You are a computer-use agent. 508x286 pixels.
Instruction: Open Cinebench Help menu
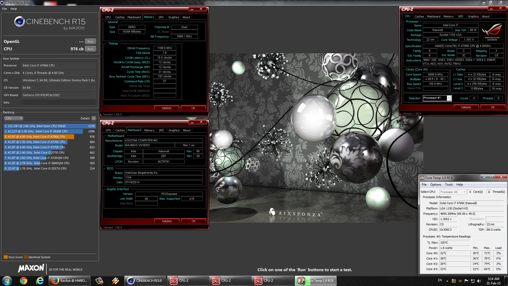[14, 9]
